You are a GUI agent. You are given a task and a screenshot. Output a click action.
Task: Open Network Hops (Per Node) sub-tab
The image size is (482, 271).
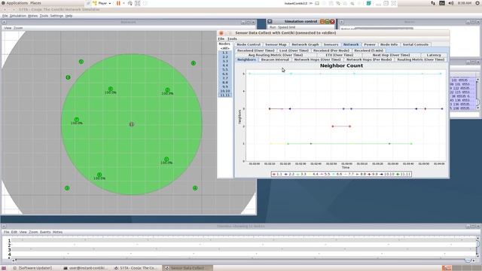click(x=369, y=59)
